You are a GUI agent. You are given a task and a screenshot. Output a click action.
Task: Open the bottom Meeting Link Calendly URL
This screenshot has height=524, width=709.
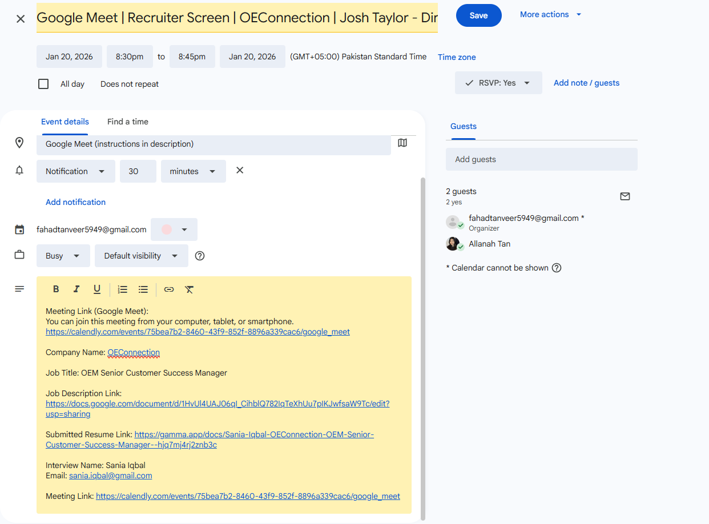[x=248, y=496]
